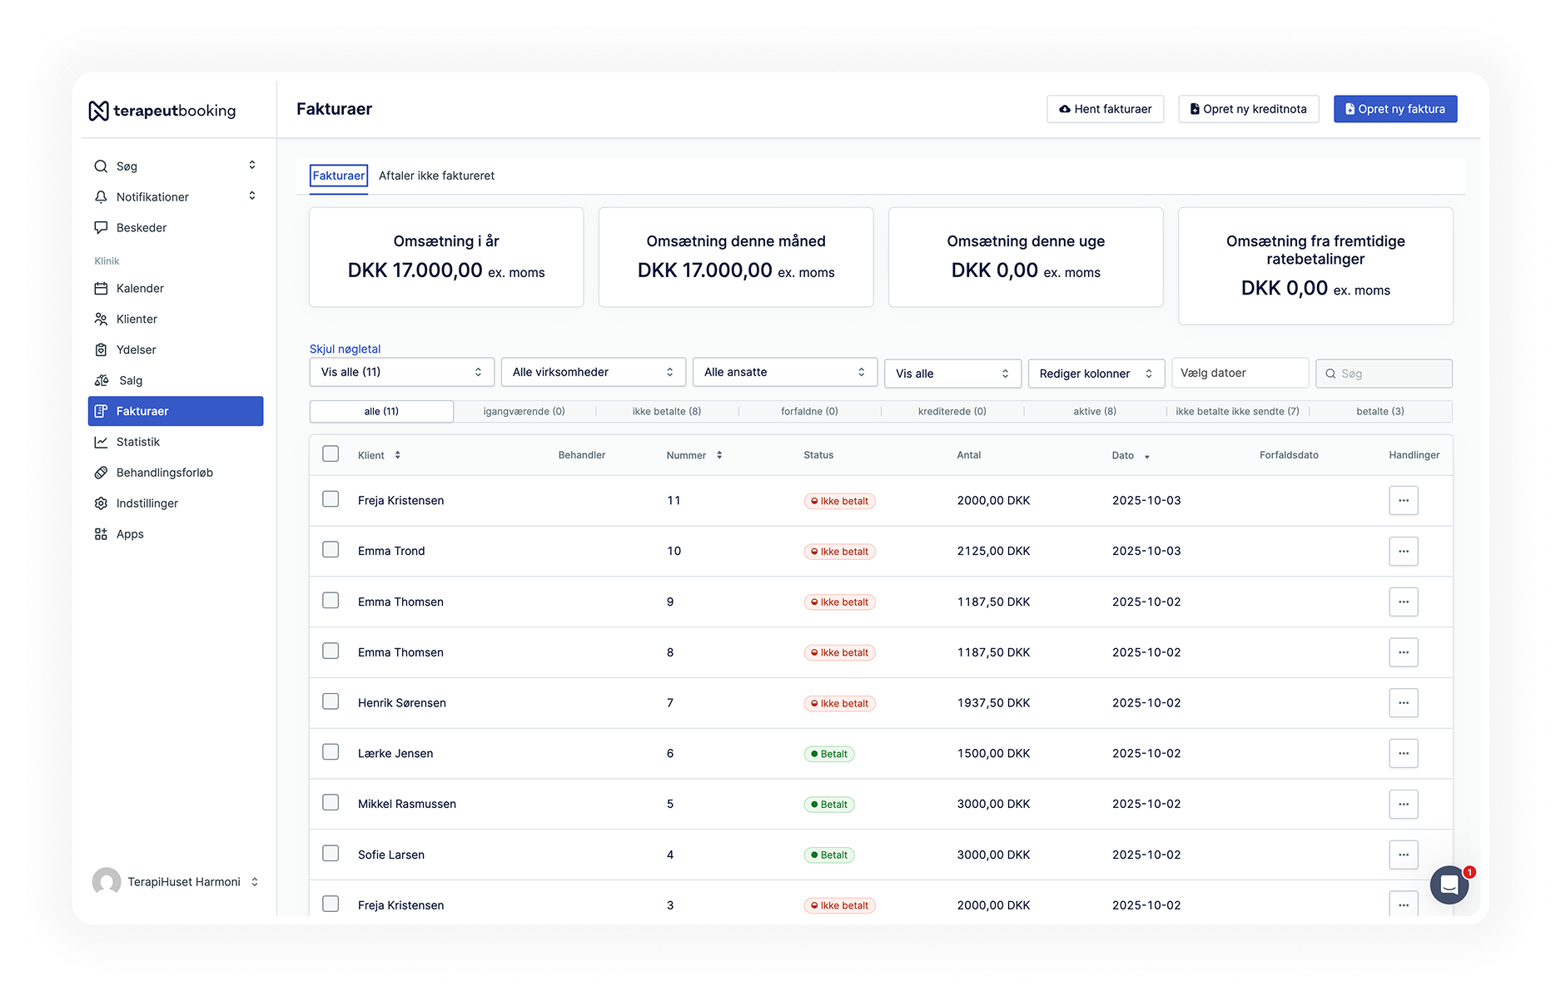Viewport: 1561px width, 996px height.
Task: Expand the Notifikationer chevron in sidebar
Action: click(x=252, y=196)
